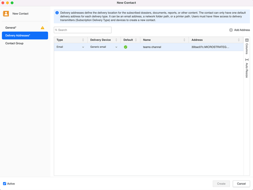Edit the teams channel name cell

click(152, 47)
